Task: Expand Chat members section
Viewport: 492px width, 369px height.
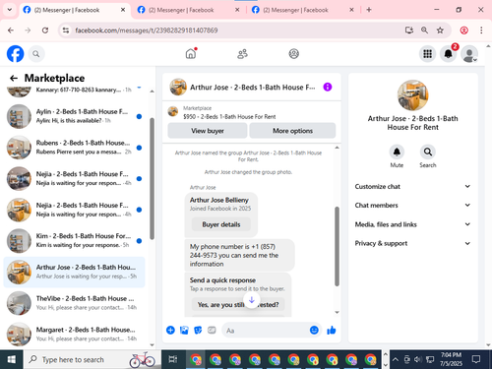Action: pos(412,205)
